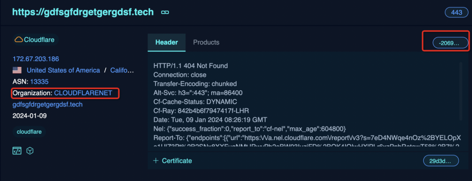This screenshot has height=181, width=472.
Task: Click the 443 port badge
Action: [x=457, y=12]
